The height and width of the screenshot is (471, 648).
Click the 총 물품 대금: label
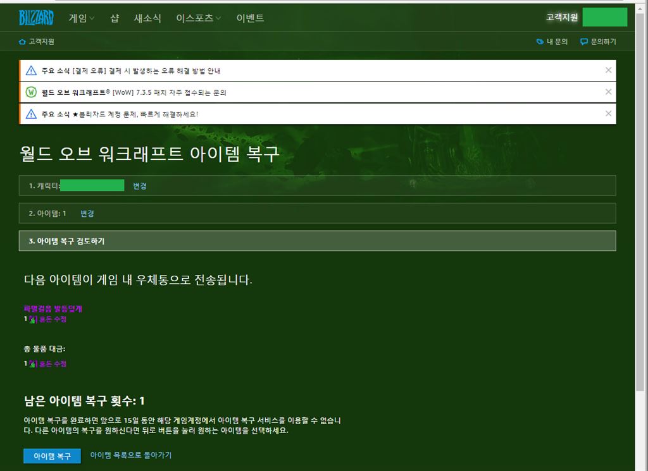coord(45,349)
